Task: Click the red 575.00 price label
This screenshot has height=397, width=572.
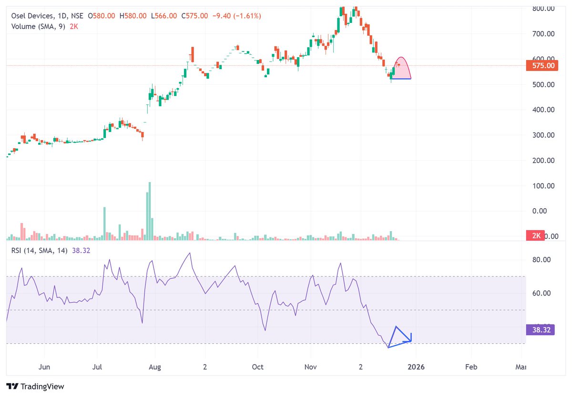Action: (541, 65)
